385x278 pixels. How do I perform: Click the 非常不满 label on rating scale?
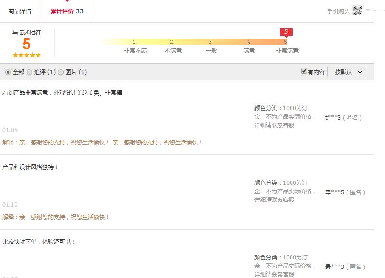(x=135, y=50)
